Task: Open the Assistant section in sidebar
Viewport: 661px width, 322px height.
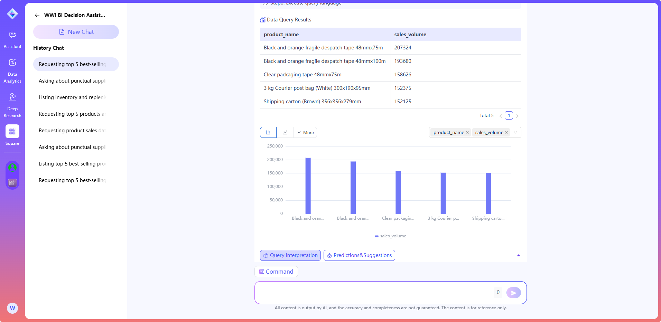Action: pos(12,39)
